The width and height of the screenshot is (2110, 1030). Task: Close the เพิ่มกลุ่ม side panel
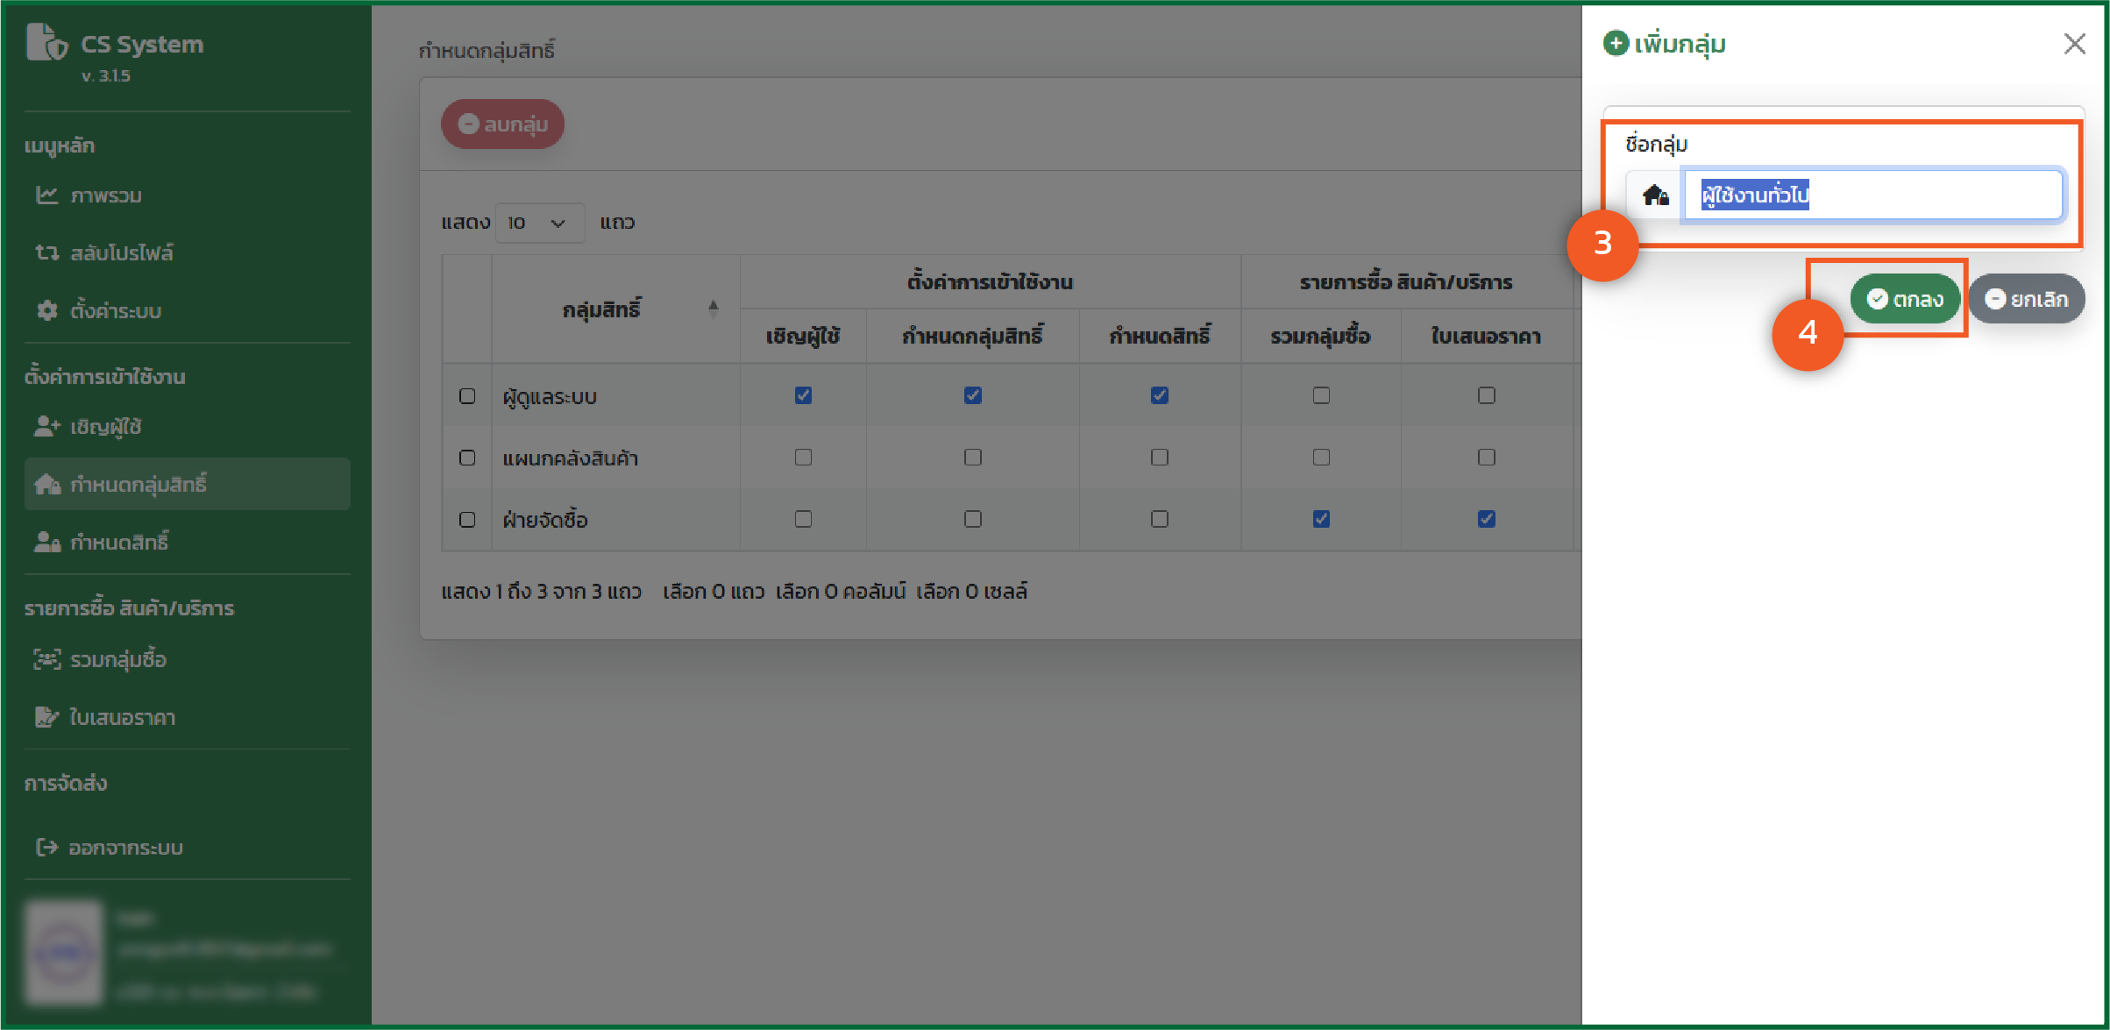2074,44
